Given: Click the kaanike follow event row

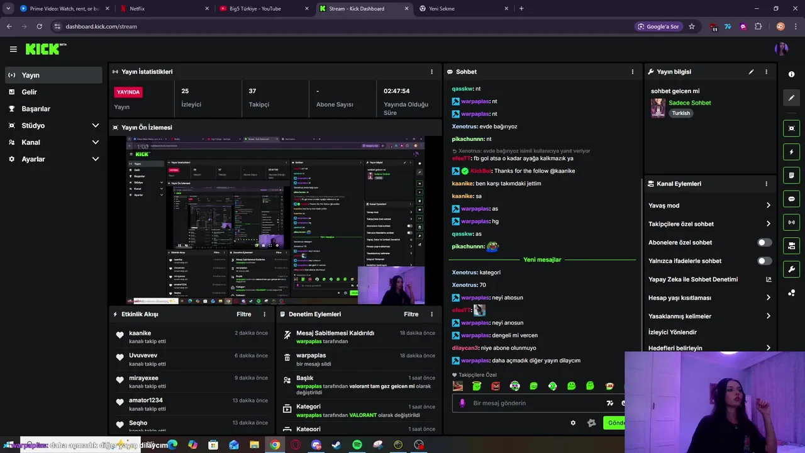Looking at the screenshot, I should coord(192,337).
